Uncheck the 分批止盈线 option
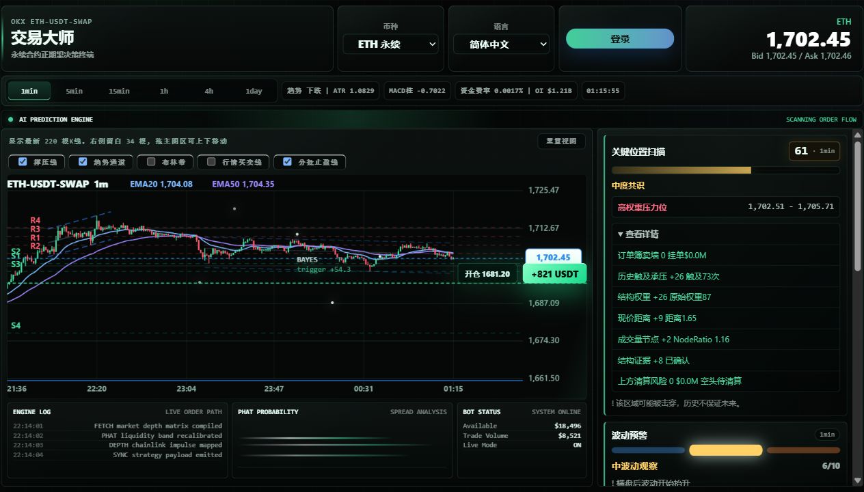The width and height of the screenshot is (864, 492). 287,162
